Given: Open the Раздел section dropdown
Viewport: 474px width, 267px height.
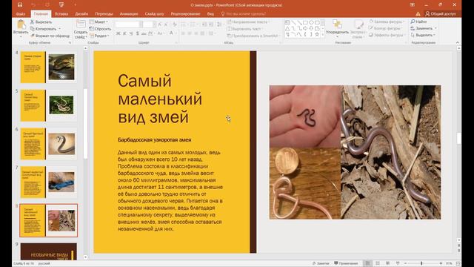Looking at the screenshot, I should click(99, 36).
